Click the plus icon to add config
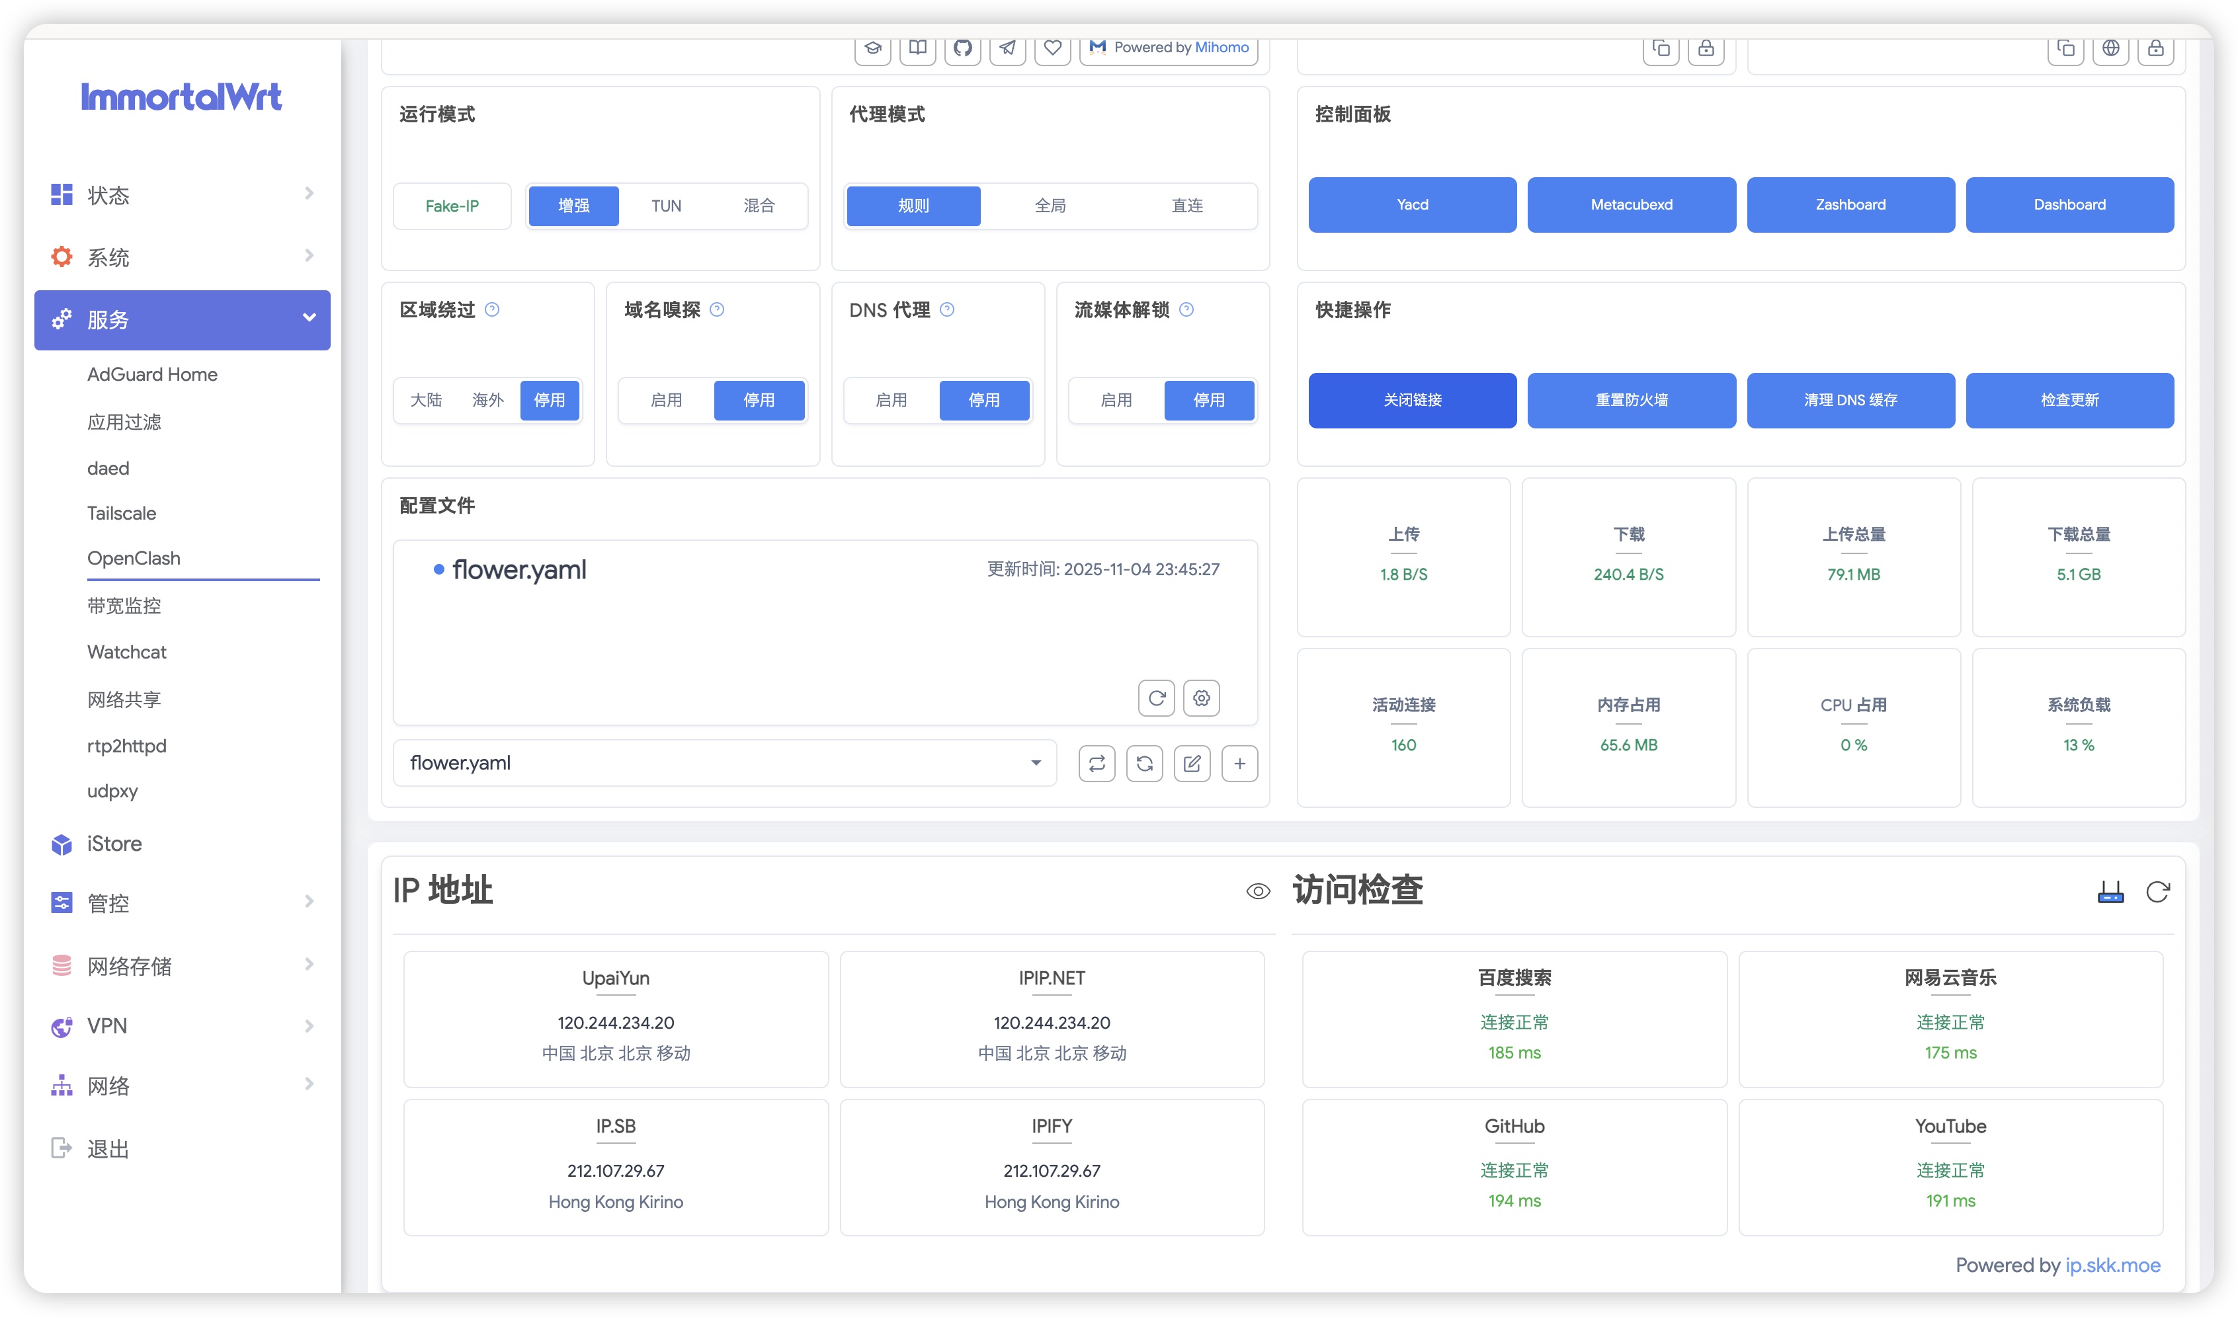Image resolution: width=2238 pixels, height=1317 pixels. [x=1240, y=764]
